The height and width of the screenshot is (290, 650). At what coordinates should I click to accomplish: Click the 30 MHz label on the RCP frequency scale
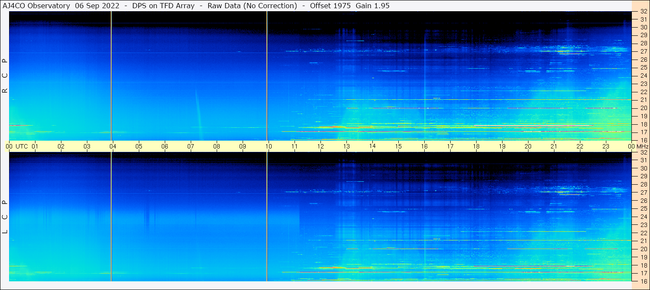(x=644, y=27)
